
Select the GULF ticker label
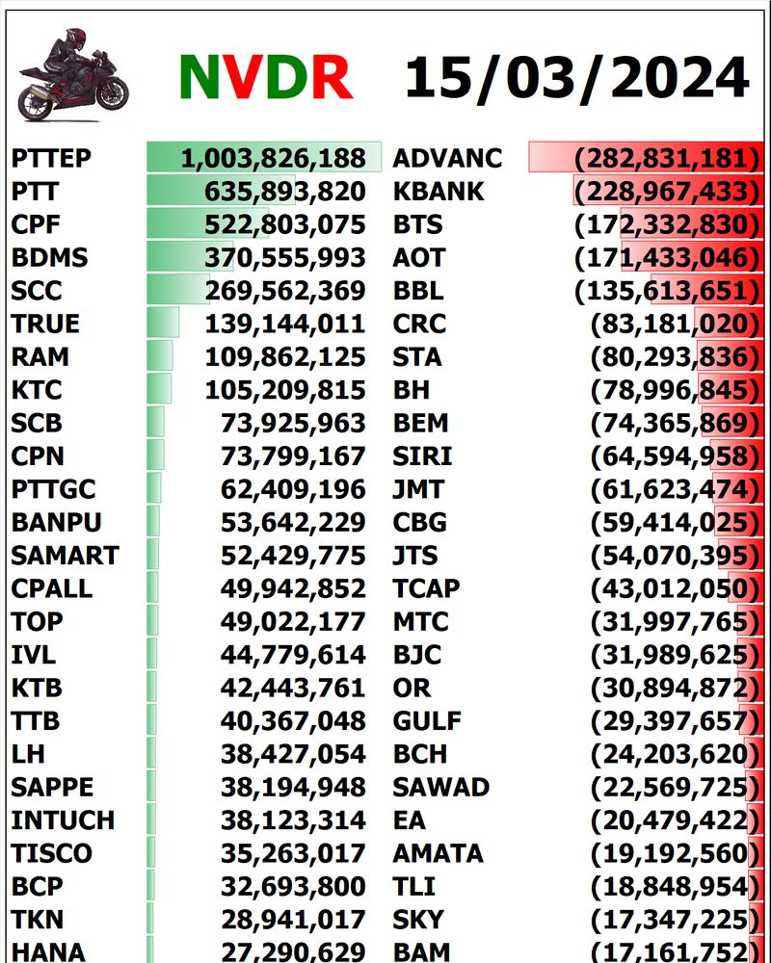tap(427, 721)
